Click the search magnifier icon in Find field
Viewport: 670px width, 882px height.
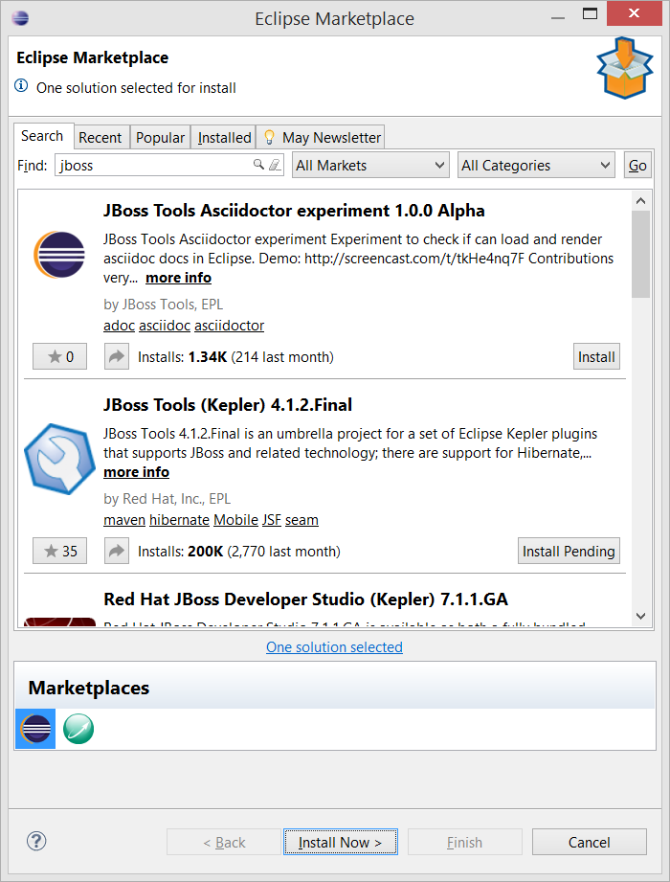coord(258,165)
